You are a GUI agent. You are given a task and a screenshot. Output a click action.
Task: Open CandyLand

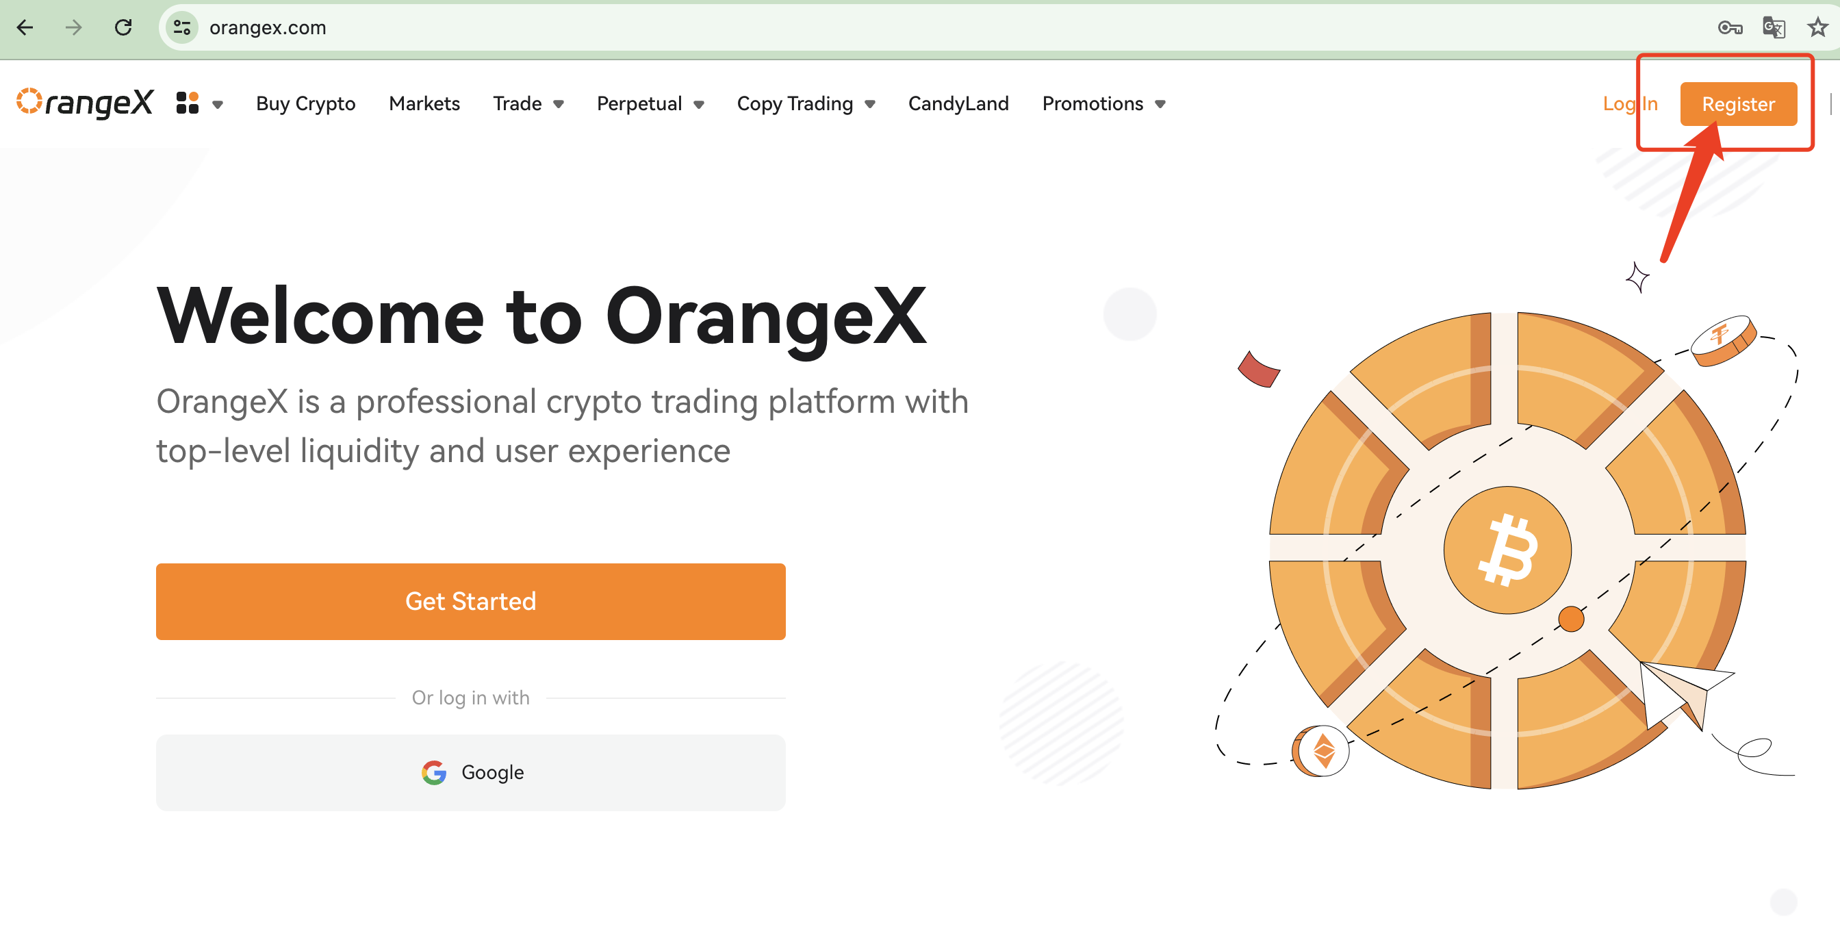[958, 103]
